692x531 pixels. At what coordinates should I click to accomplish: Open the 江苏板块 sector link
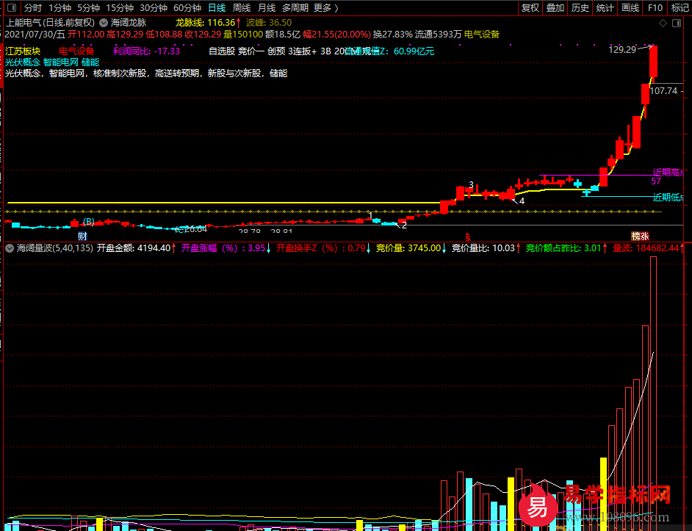click(x=23, y=51)
